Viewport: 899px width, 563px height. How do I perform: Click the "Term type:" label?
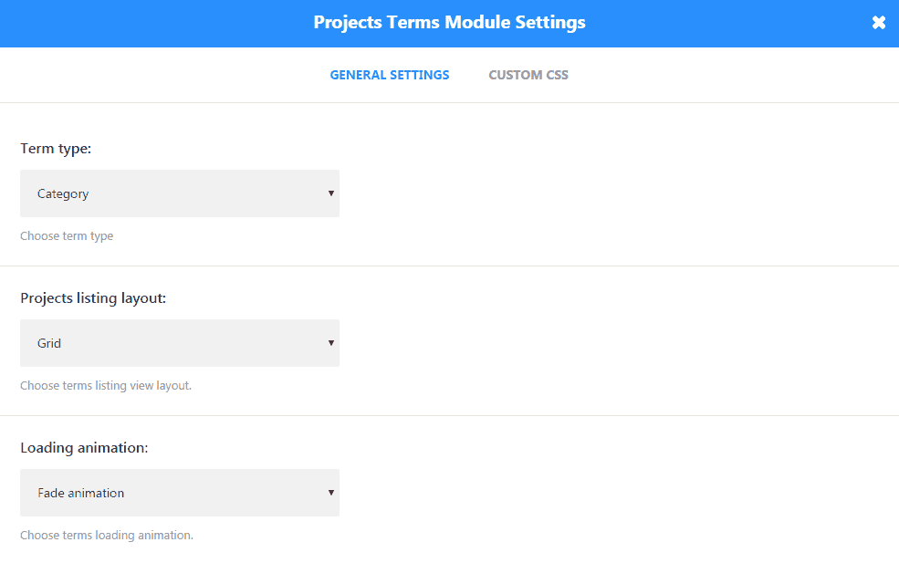[56, 148]
